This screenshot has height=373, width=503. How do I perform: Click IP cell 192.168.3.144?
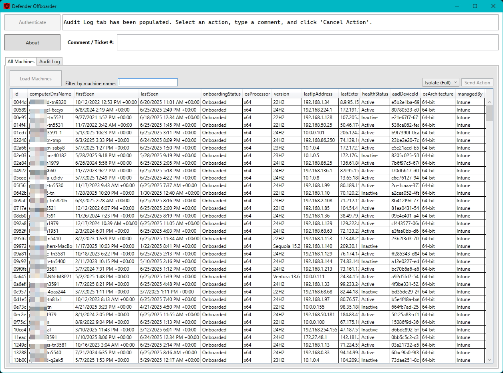(x=320, y=261)
